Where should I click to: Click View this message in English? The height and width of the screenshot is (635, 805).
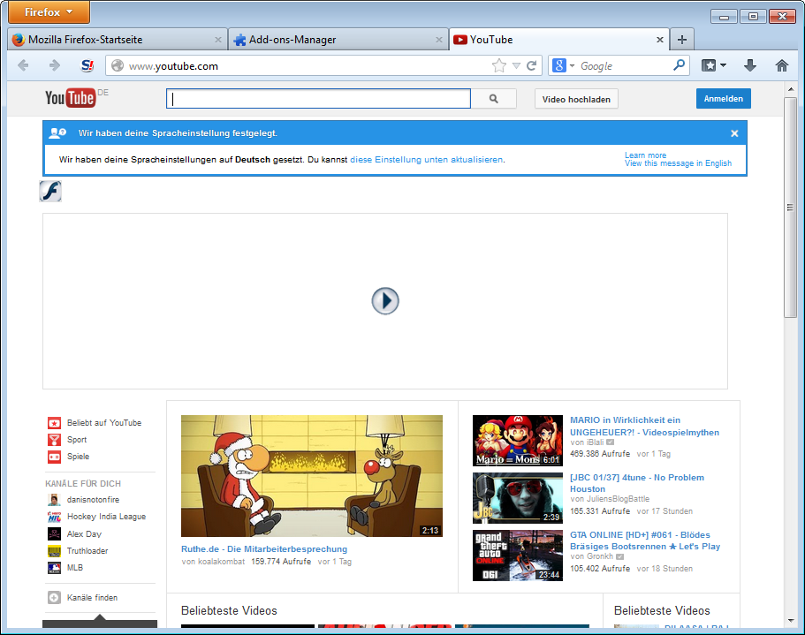[678, 163]
